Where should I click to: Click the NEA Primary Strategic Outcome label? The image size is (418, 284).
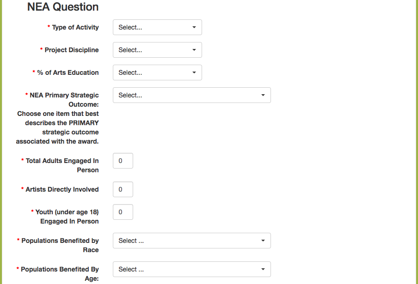tap(64, 100)
